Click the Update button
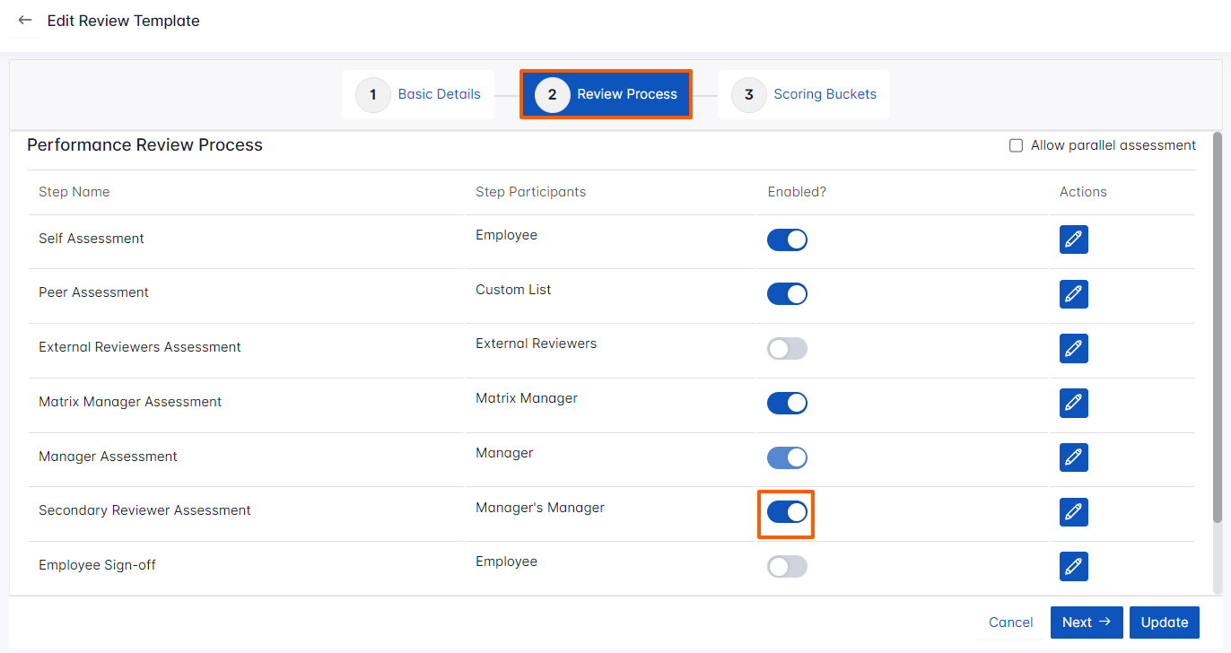The image size is (1231, 653). click(x=1164, y=622)
